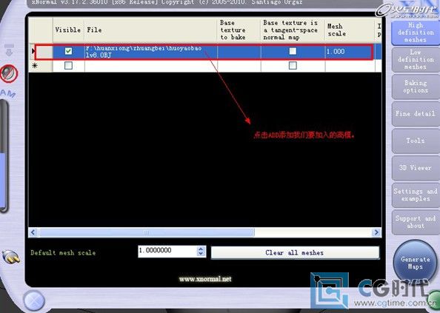
Task: Open the High definition meshes section
Action: (x=416, y=33)
